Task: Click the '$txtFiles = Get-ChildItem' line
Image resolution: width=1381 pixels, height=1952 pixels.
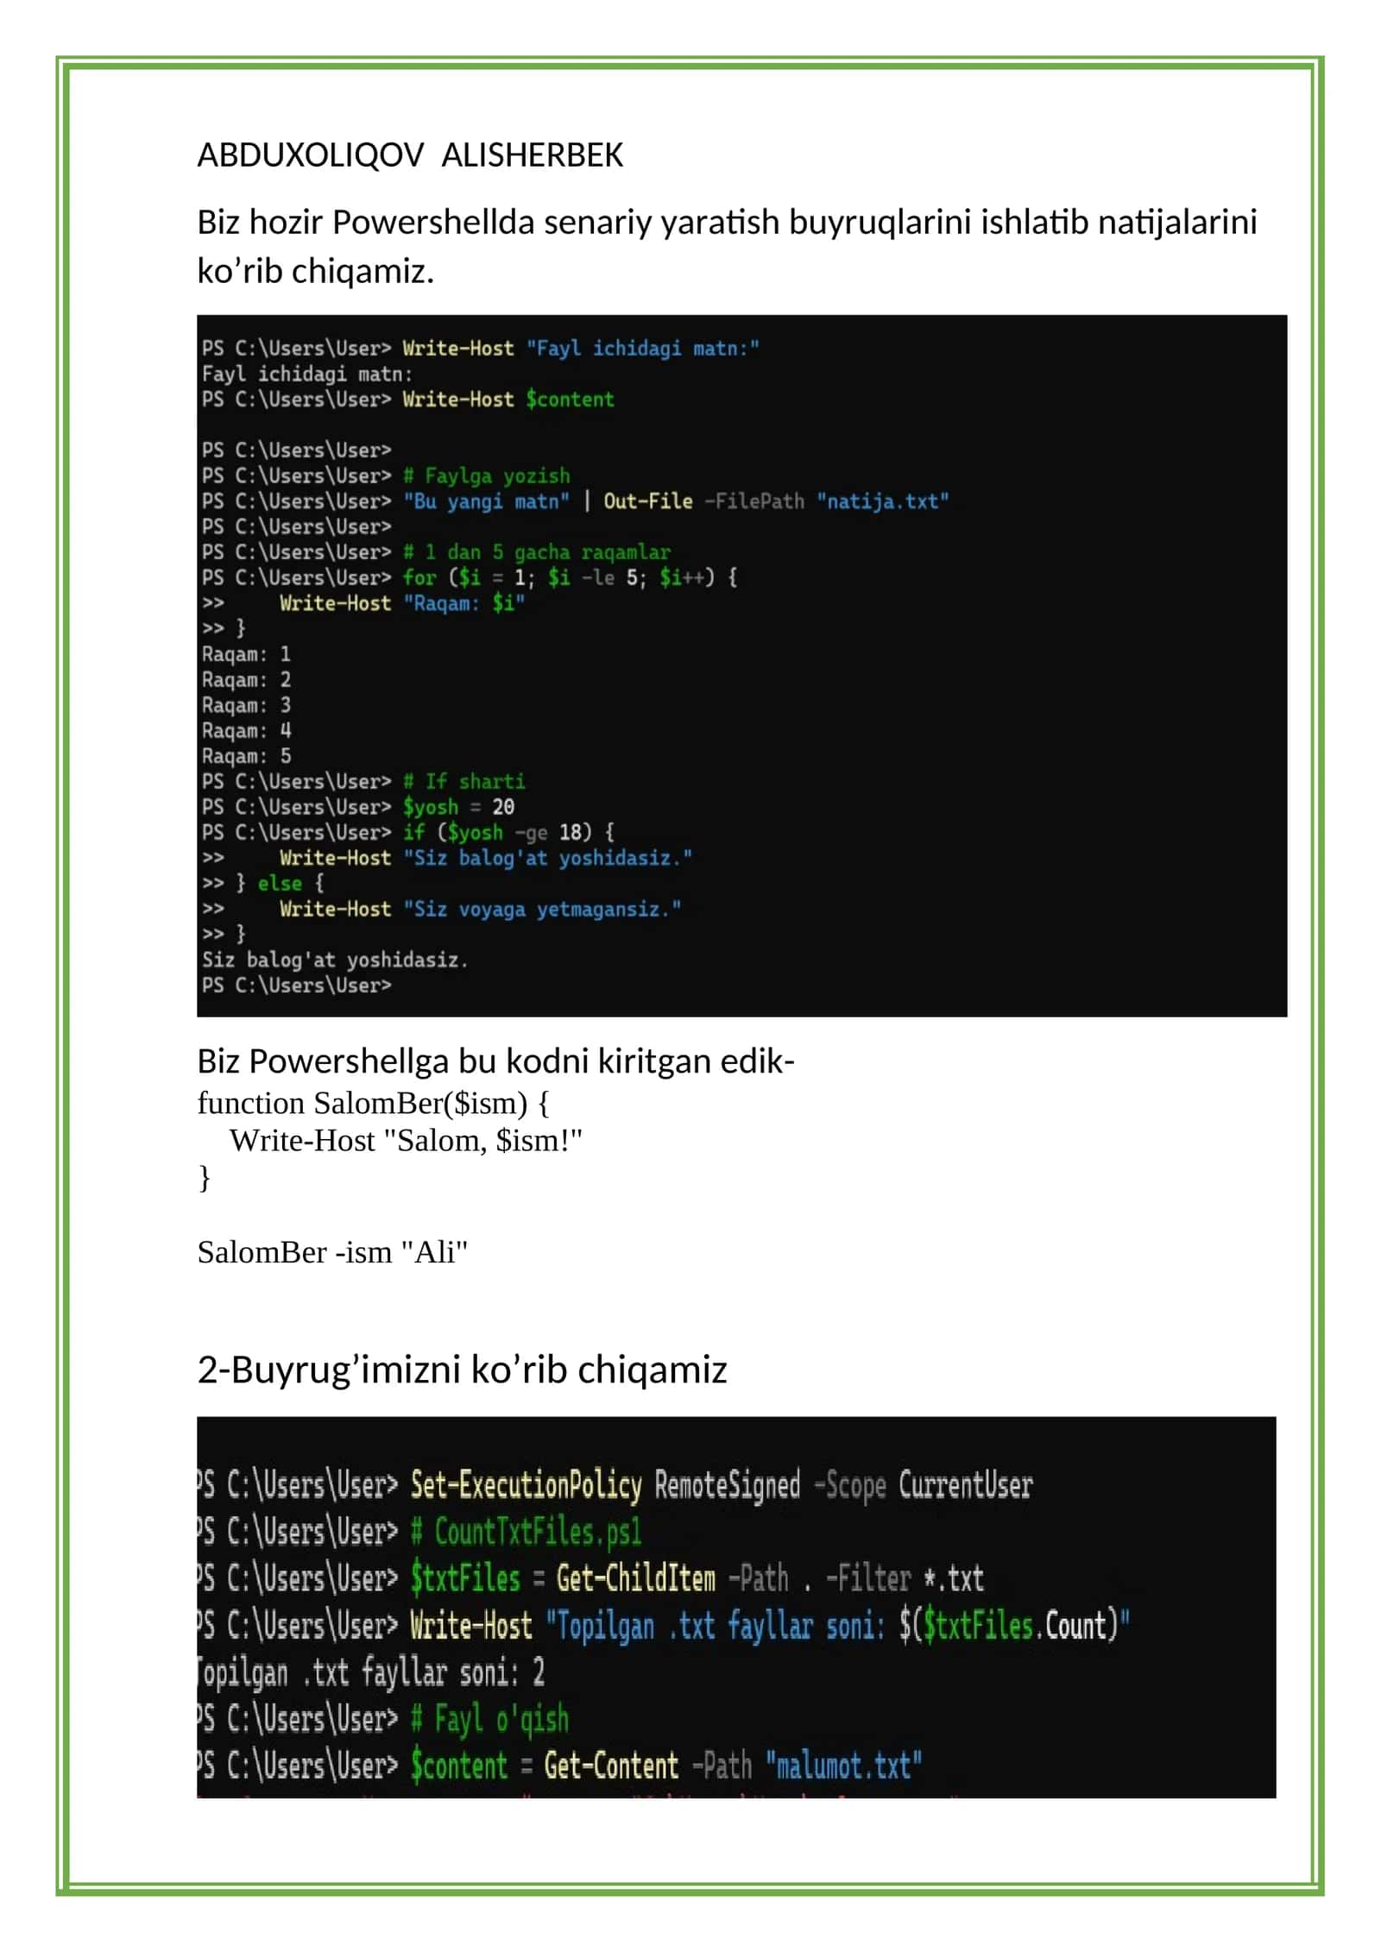Action: point(590,1579)
